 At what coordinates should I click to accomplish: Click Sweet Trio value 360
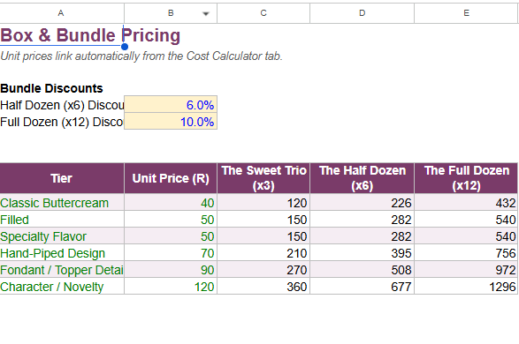tap(263, 287)
